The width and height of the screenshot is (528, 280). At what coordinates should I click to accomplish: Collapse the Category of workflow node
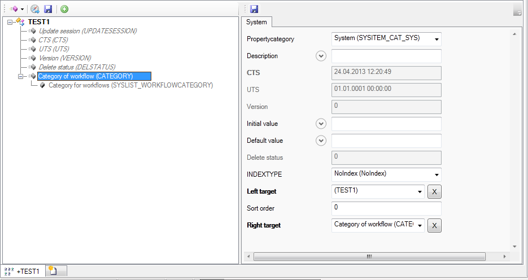(20, 76)
